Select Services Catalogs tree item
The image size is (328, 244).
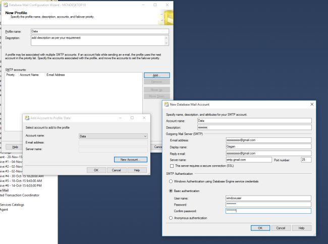[x=12, y=205]
